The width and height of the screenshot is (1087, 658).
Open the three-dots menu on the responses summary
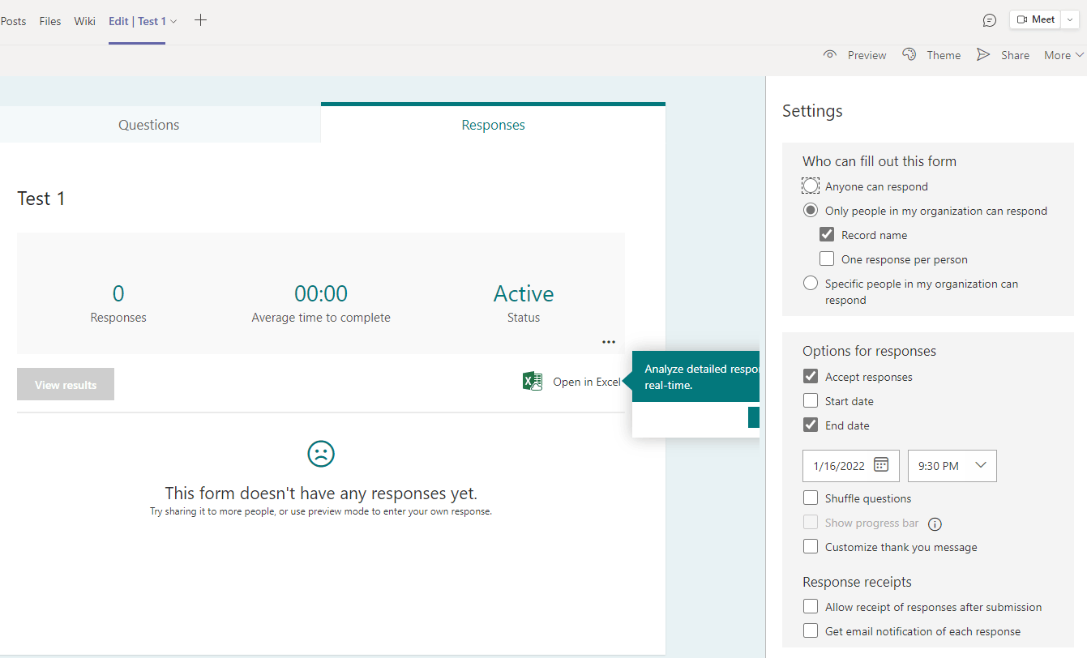[609, 342]
